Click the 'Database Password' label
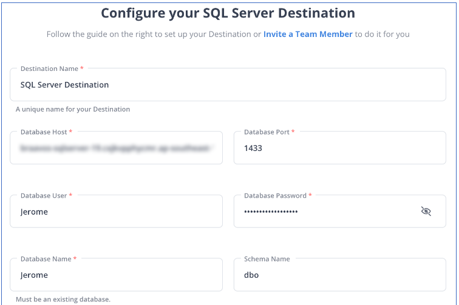459x305 pixels. tap(275, 195)
